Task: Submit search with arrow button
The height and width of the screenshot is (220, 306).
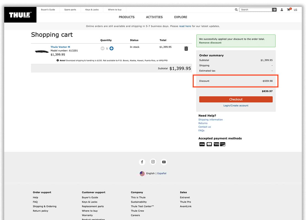Action: coord(274,10)
